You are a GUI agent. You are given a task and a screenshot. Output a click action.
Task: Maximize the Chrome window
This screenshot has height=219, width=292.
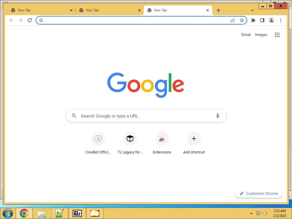click(271, 6)
